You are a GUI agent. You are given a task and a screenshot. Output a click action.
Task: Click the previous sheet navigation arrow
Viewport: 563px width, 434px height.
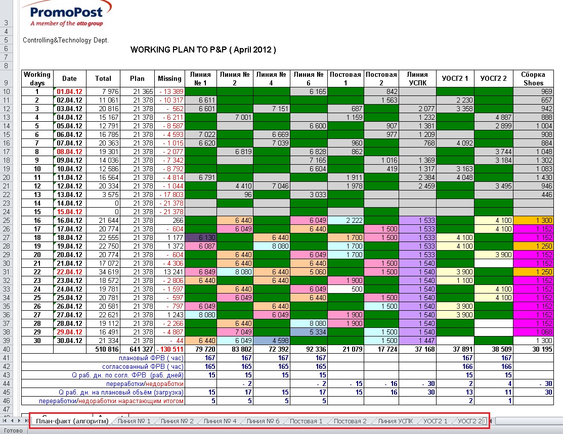coord(12,421)
